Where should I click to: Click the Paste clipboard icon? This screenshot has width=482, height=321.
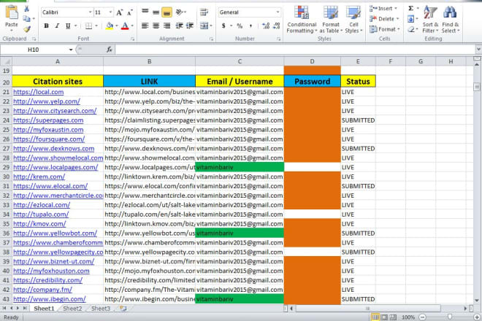coord(12,14)
